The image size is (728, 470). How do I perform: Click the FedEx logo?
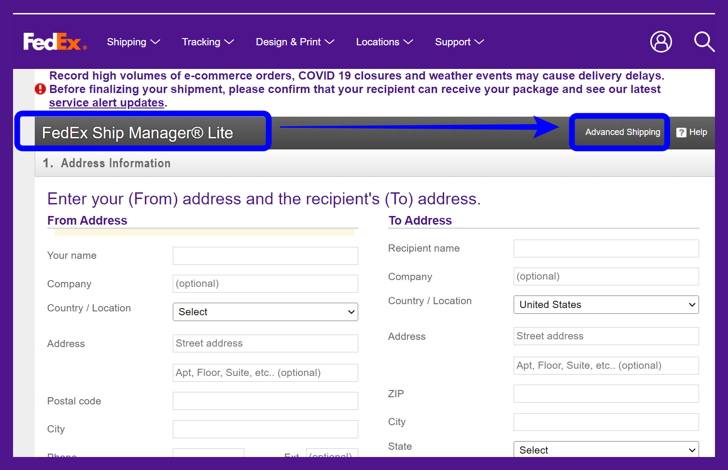[55, 42]
